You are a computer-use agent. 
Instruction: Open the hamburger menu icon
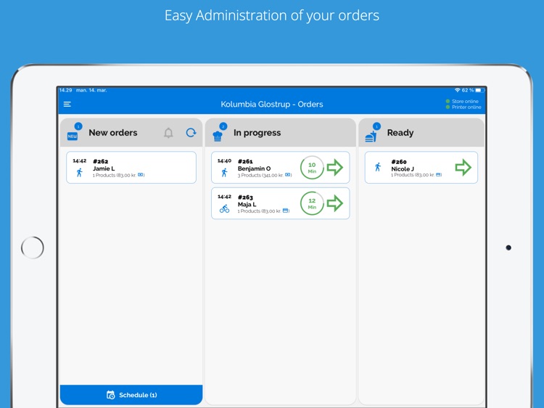67,104
